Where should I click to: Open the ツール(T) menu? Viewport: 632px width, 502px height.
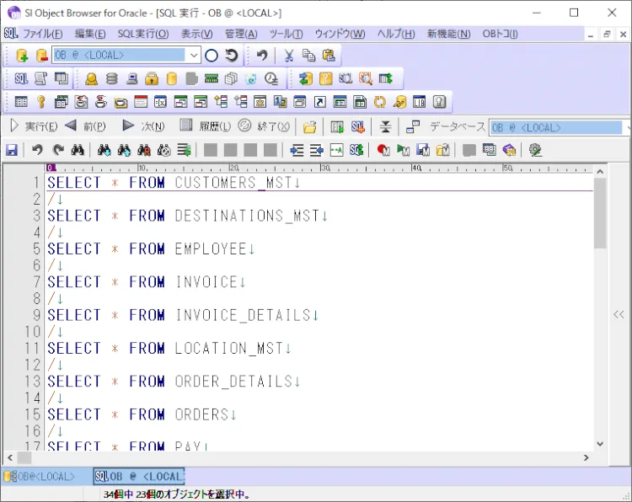(286, 34)
